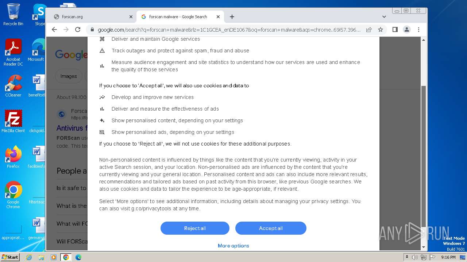Toggle the Chrome side panel

(395, 29)
